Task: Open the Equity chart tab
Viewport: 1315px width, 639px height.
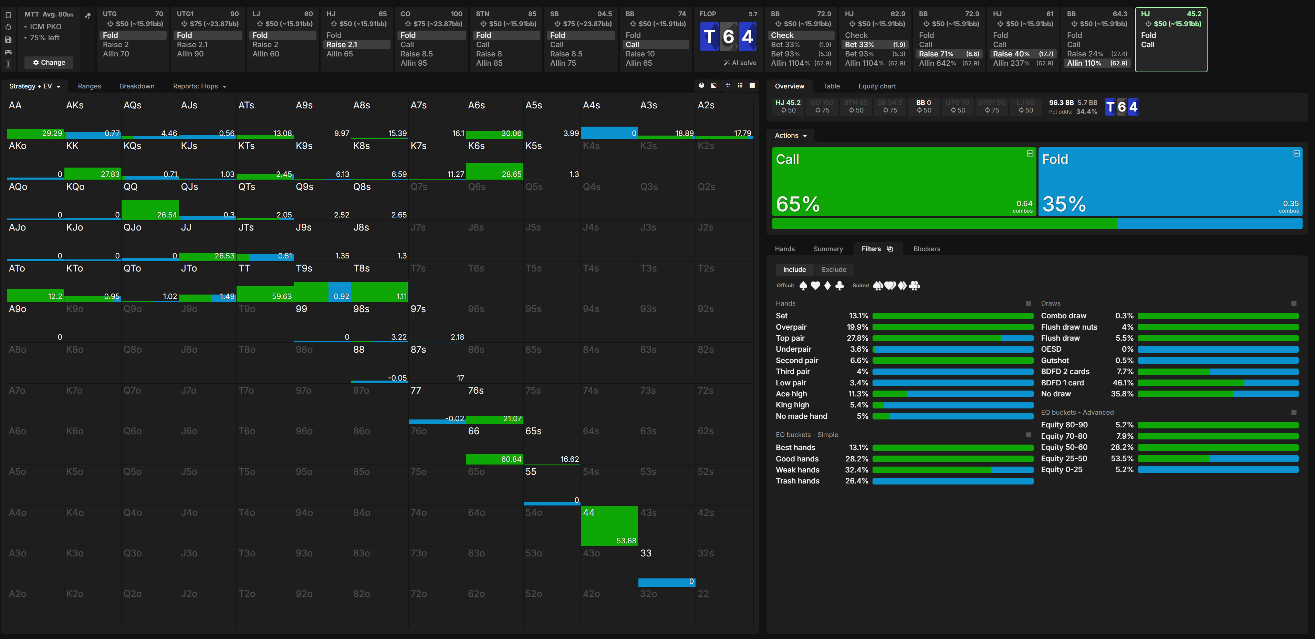Action: (x=877, y=86)
